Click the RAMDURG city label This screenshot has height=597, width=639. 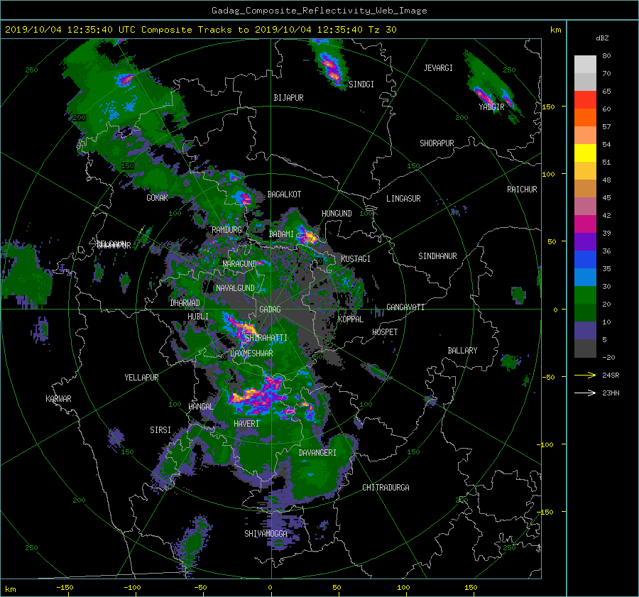pos(226,230)
